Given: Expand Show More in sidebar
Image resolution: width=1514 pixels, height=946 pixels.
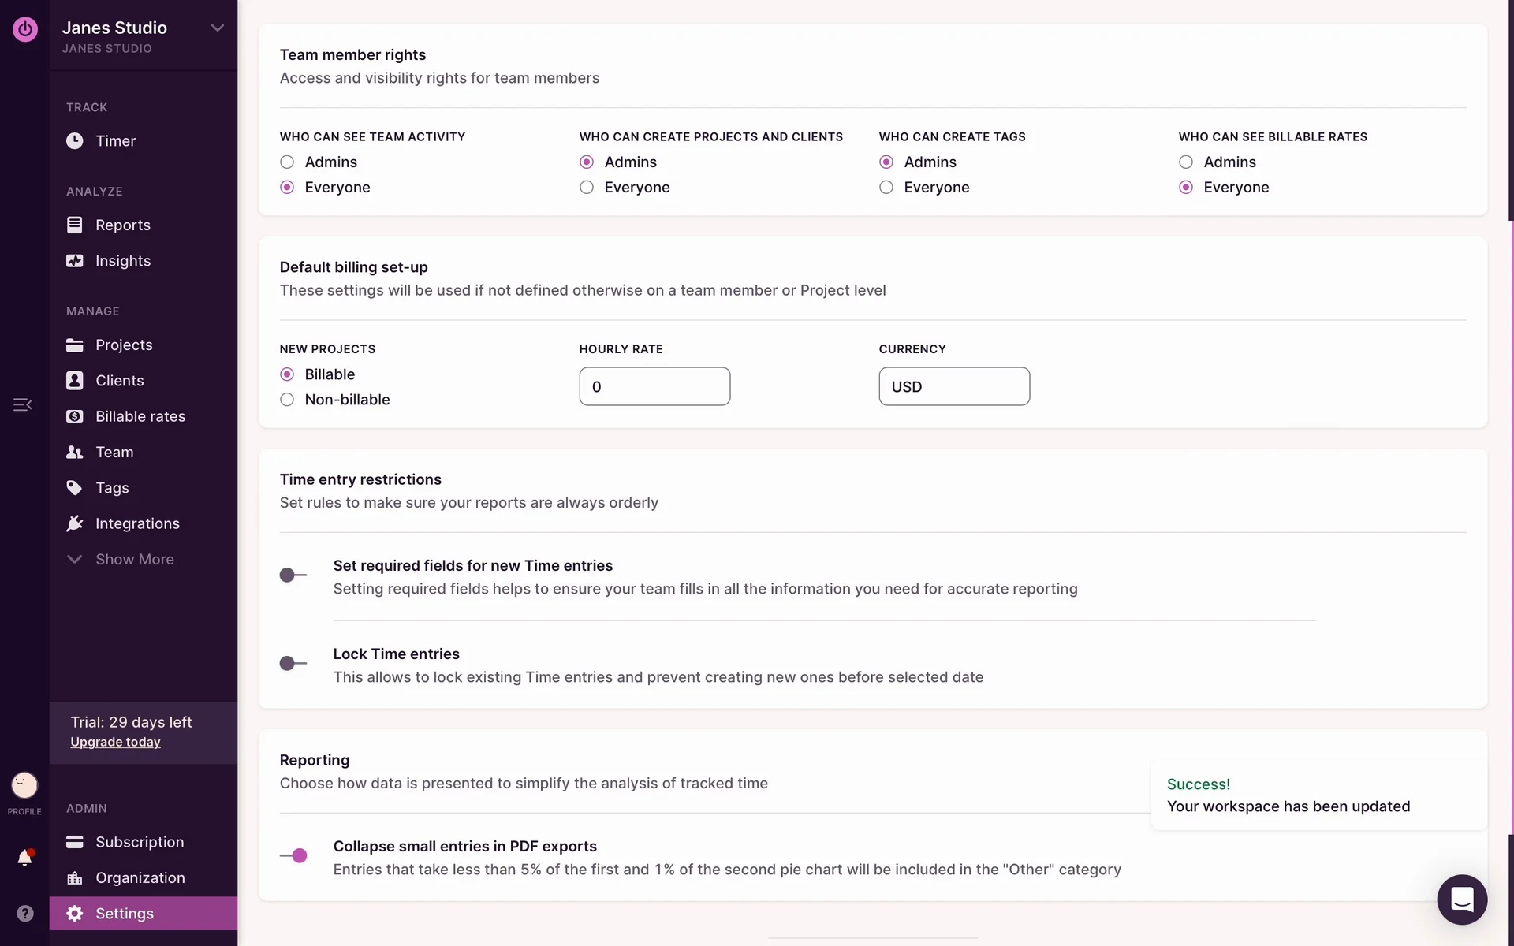Looking at the screenshot, I should click(x=134, y=559).
